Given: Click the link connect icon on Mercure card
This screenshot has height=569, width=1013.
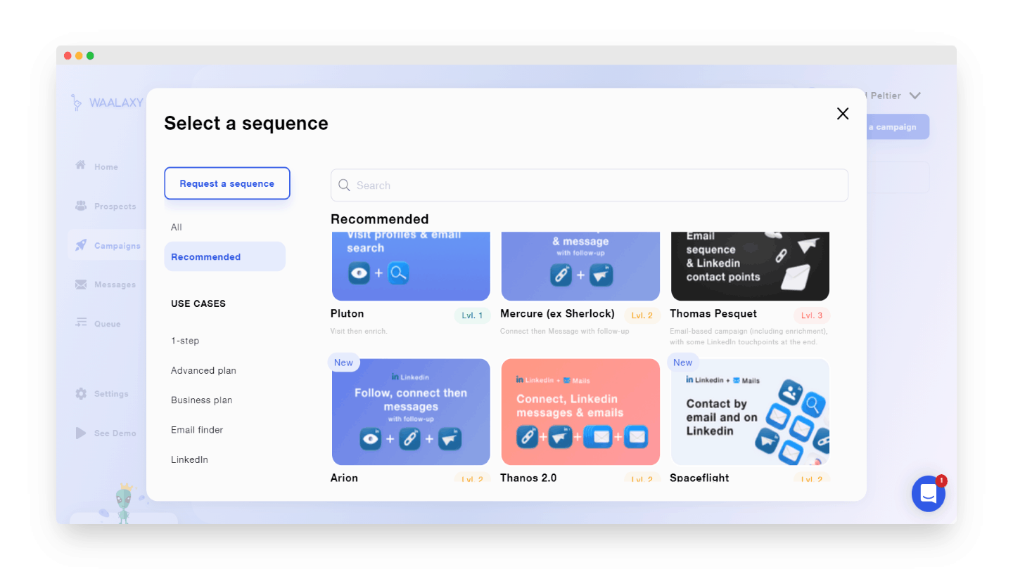Looking at the screenshot, I should pos(561,275).
